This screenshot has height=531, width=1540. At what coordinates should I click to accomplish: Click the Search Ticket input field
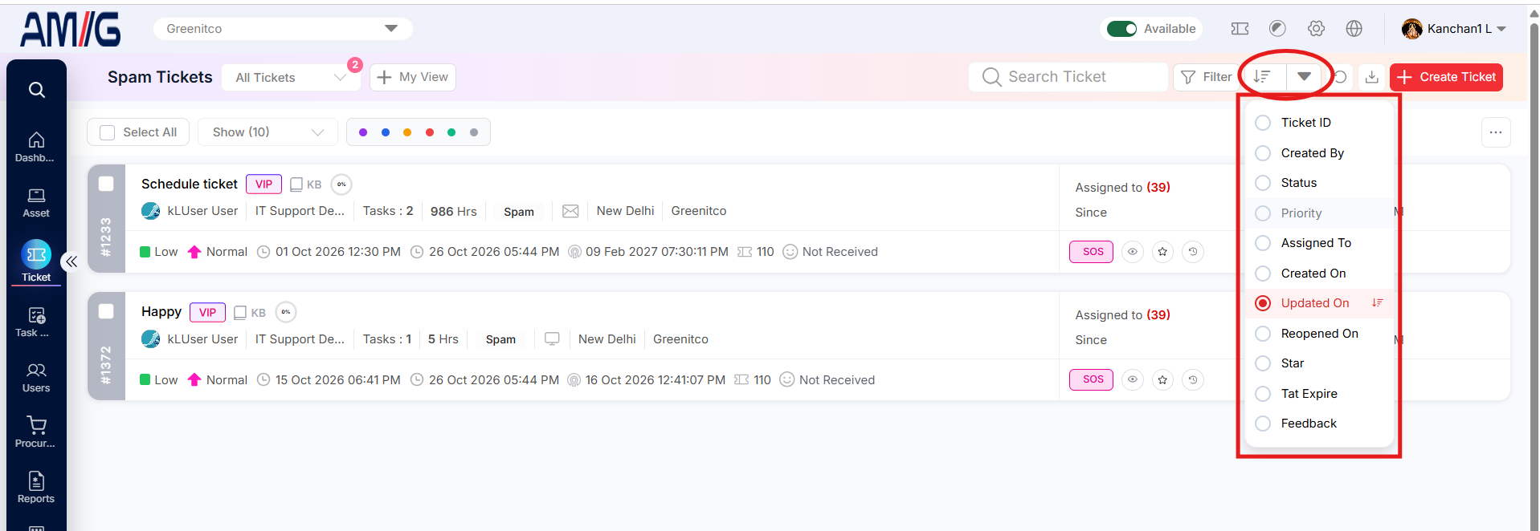tap(1068, 77)
